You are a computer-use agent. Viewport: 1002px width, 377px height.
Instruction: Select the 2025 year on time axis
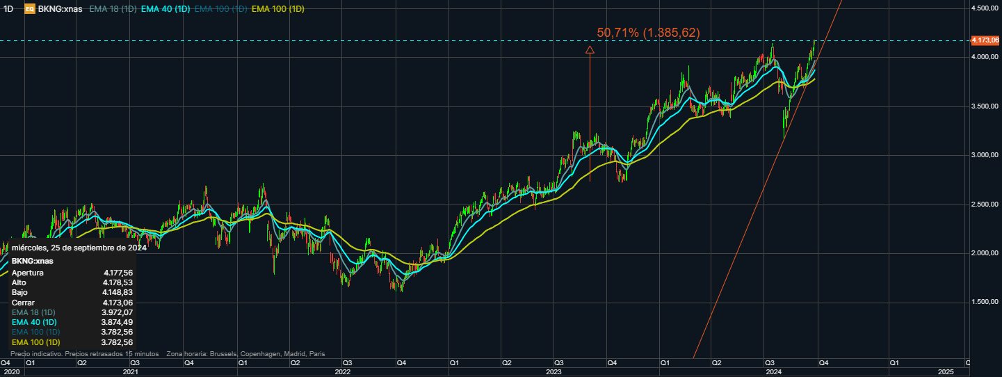click(945, 372)
